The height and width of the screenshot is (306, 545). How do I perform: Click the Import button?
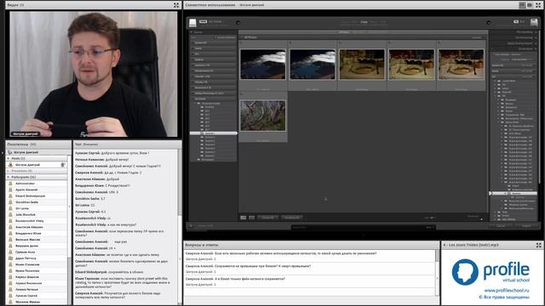[x=526, y=226]
